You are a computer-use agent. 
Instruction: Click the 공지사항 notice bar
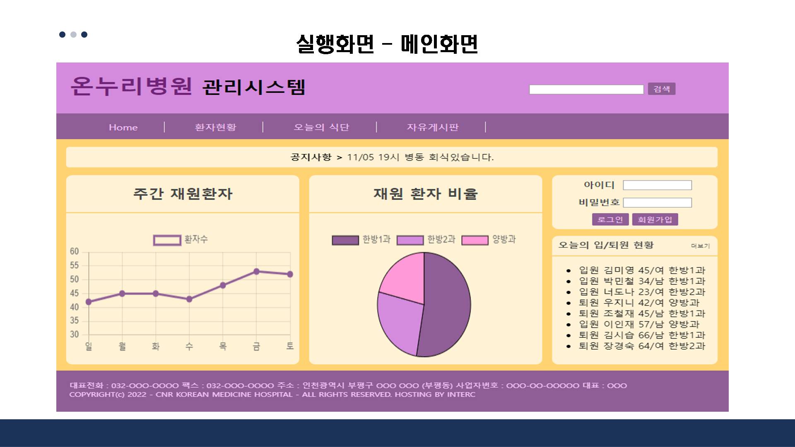tap(391, 157)
